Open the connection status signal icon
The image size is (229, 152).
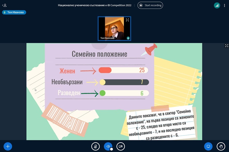point(217,5)
